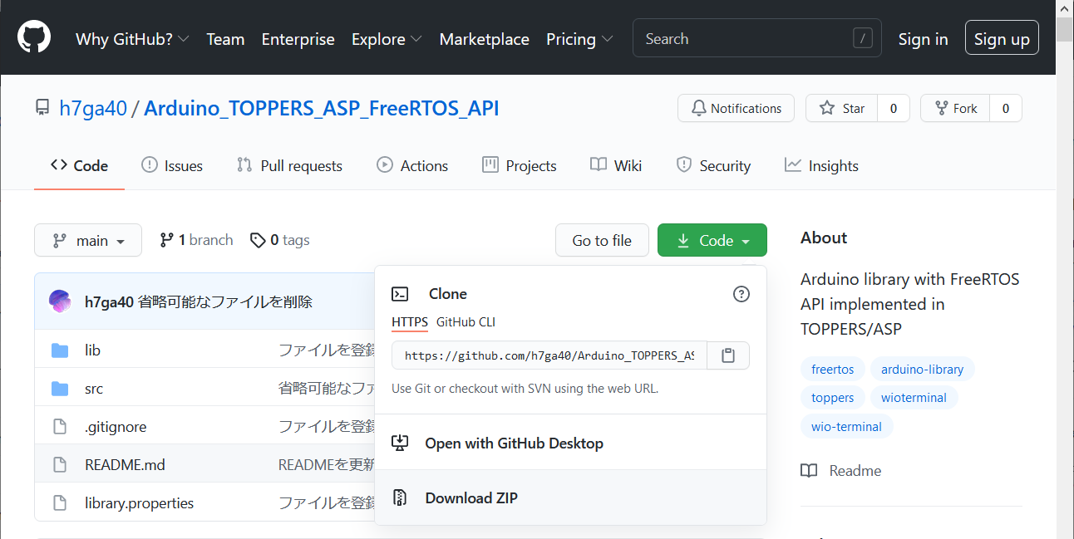Click the Open with GitHub Desktop icon

[400, 443]
